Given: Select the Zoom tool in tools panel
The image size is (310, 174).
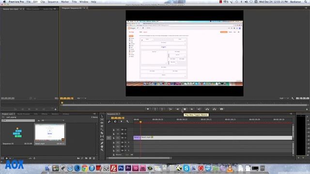Looking at the screenshot, I should click(x=102, y=150).
